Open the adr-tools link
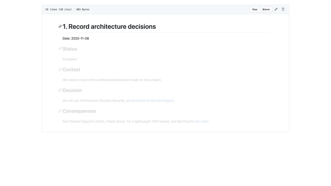331x186 pixels. pos(201,121)
